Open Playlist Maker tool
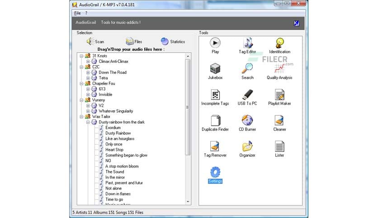 pos(279,97)
